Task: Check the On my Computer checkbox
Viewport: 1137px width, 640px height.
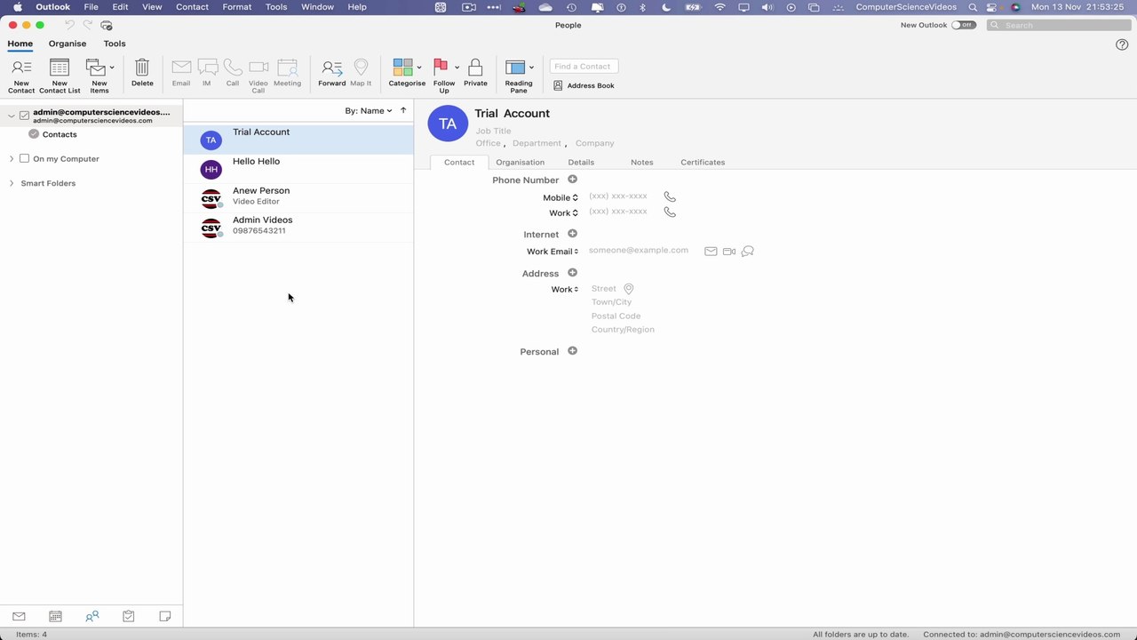Action: pos(24,158)
